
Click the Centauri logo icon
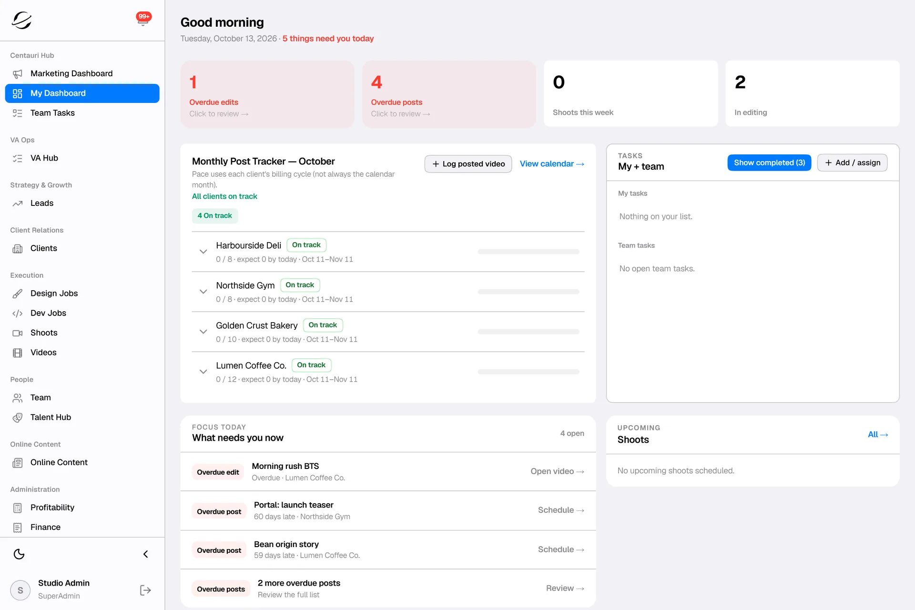[x=21, y=20]
